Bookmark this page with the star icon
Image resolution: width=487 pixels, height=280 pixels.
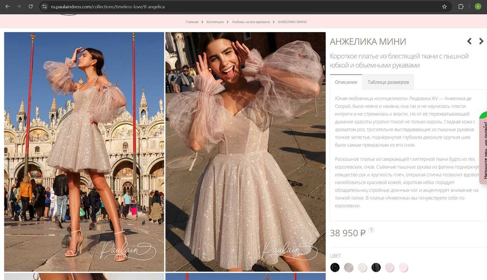pos(445,6)
